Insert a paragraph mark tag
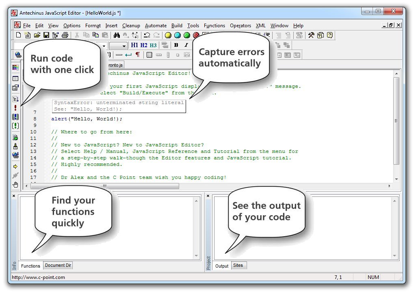The width and height of the screenshot is (416, 292). coord(137,55)
